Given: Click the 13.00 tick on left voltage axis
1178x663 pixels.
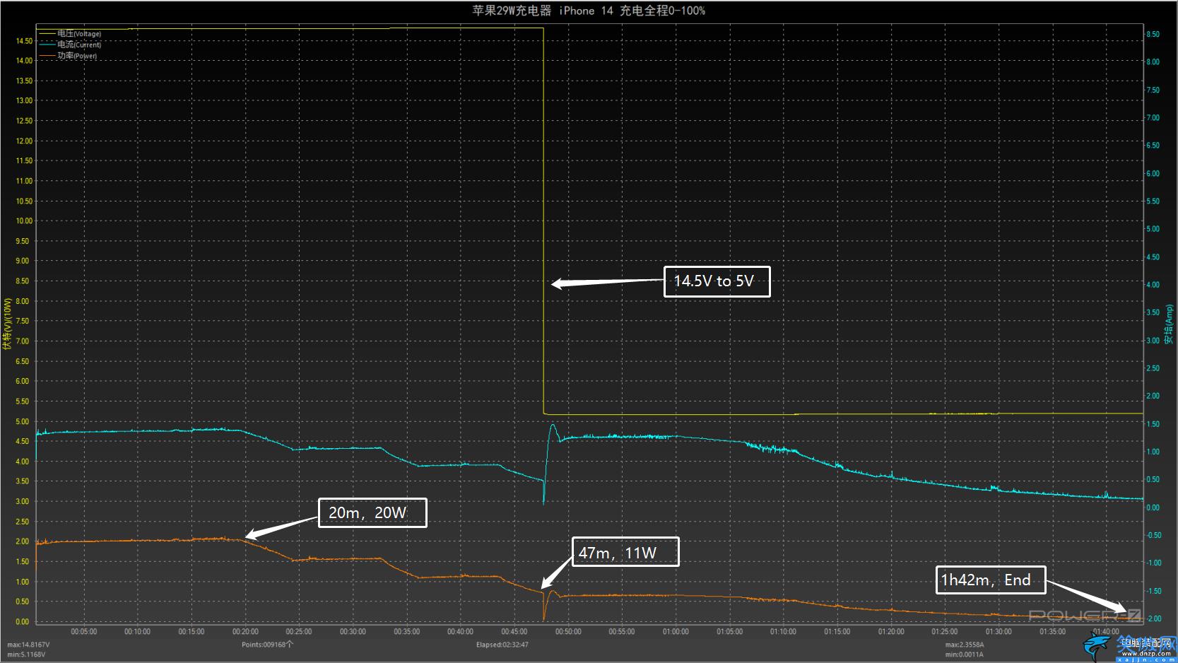Looking at the screenshot, I should pyautogui.click(x=24, y=101).
